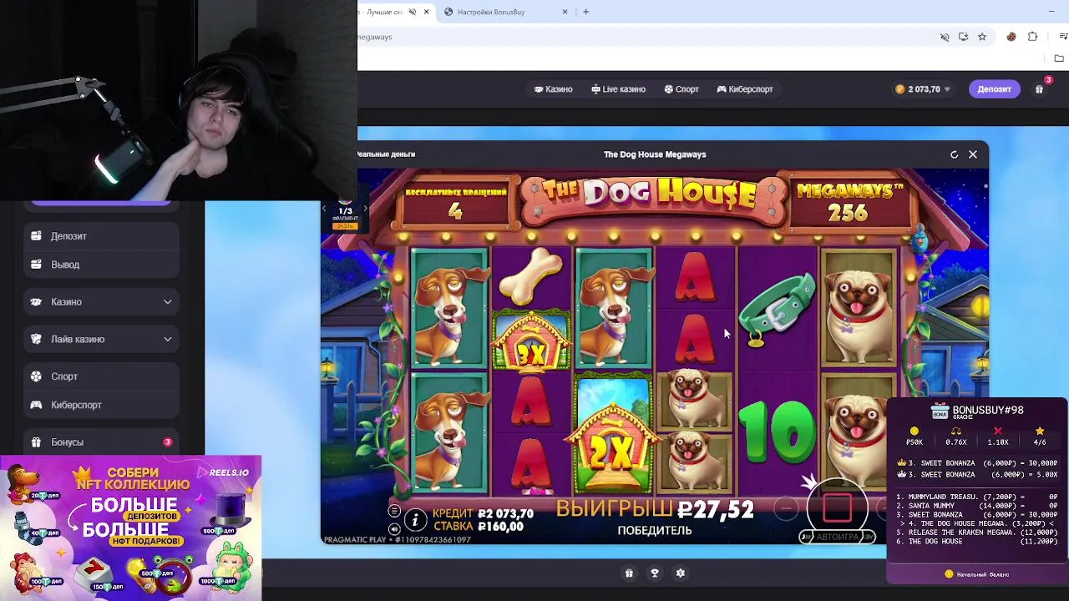Open a new browser tab
Viewport: 1069px width, 601px height.
[586, 12]
